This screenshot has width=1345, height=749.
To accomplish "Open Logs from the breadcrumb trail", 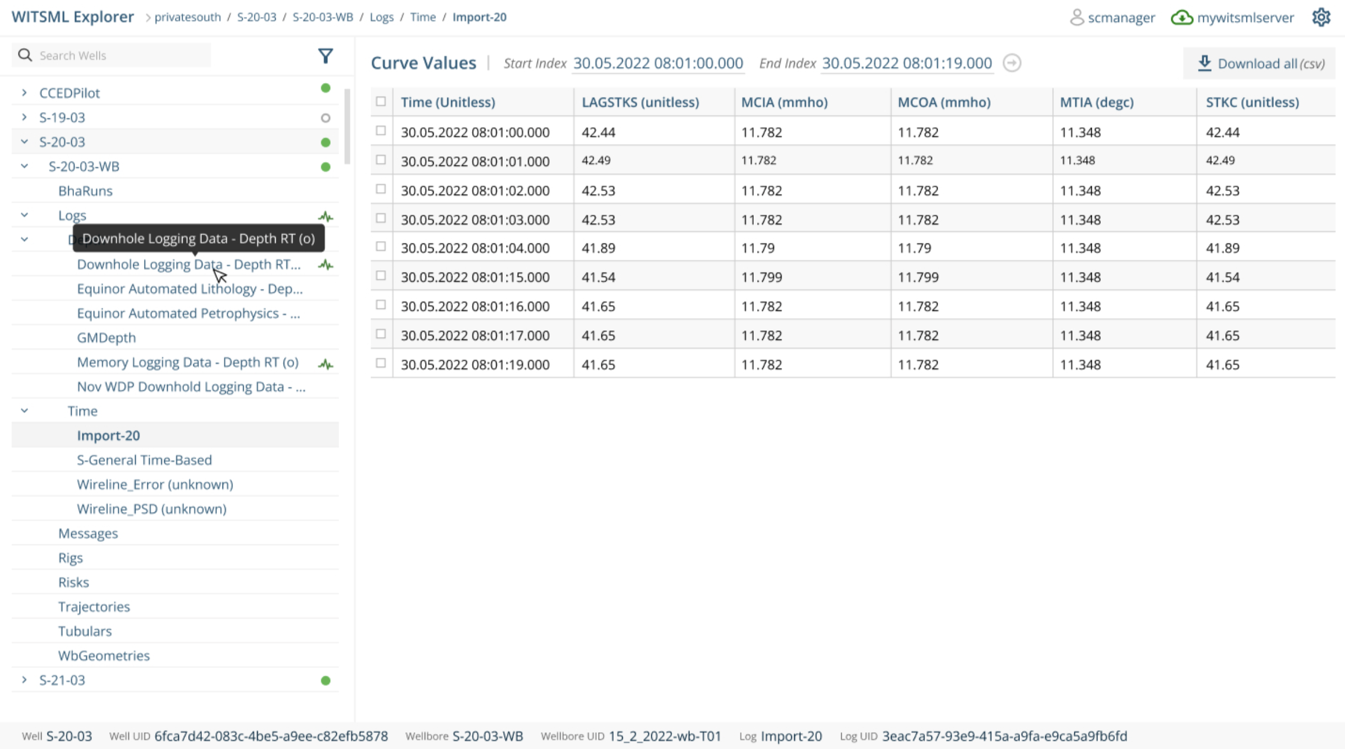I will point(382,17).
